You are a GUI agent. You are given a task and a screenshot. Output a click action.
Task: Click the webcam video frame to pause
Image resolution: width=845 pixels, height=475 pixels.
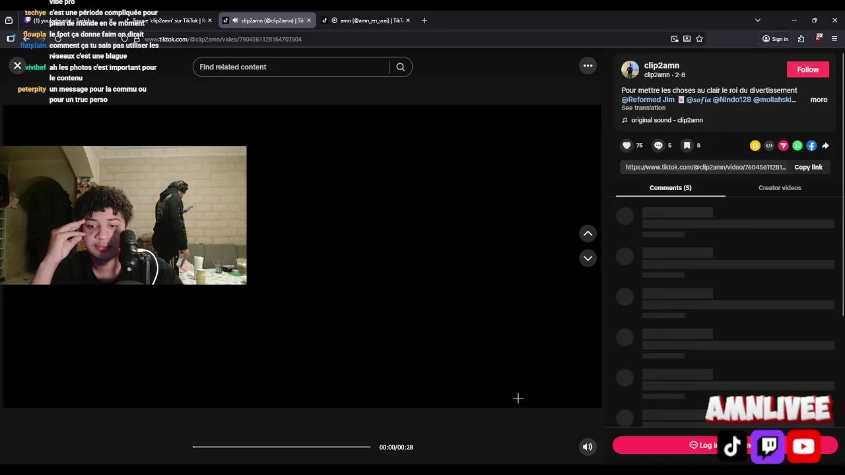[123, 215]
